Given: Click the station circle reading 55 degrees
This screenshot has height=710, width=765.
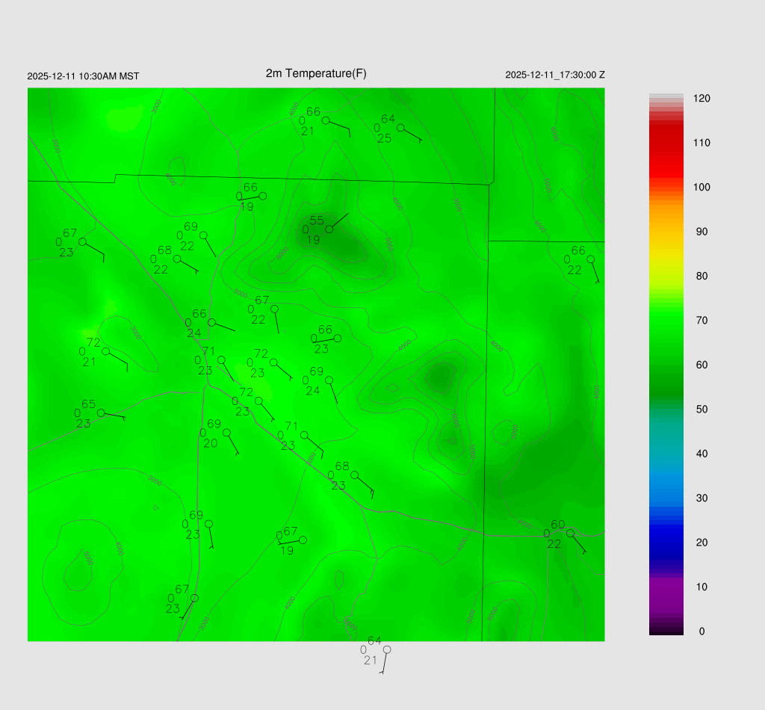Looking at the screenshot, I should click(x=329, y=229).
